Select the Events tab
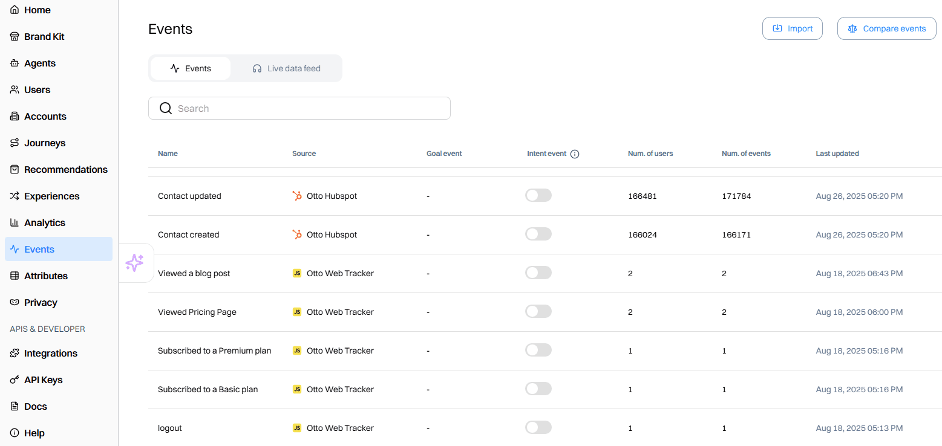 pos(191,68)
